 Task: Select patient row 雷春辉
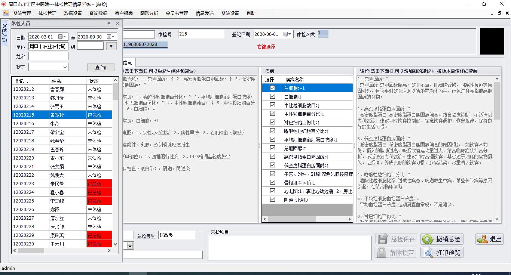tap(62, 89)
